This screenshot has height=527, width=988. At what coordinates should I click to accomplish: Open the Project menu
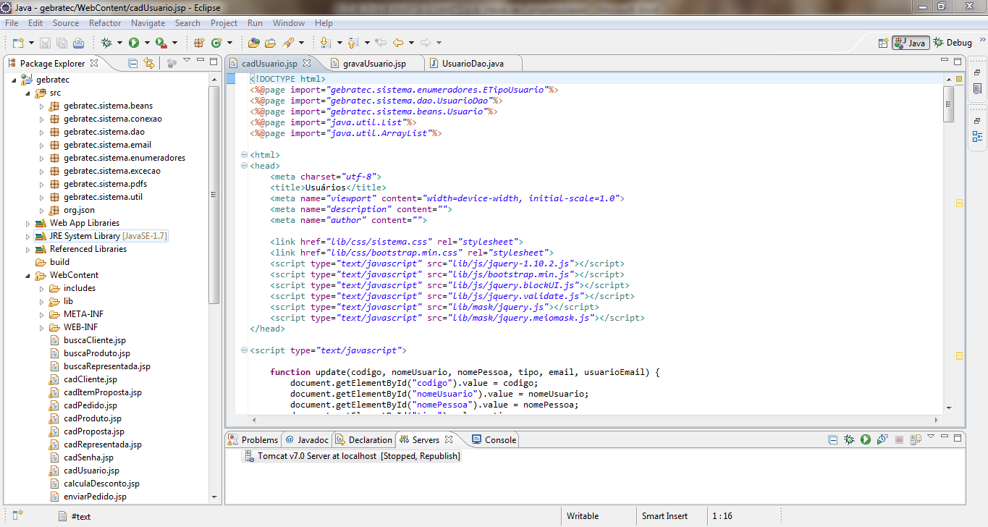coord(224,23)
